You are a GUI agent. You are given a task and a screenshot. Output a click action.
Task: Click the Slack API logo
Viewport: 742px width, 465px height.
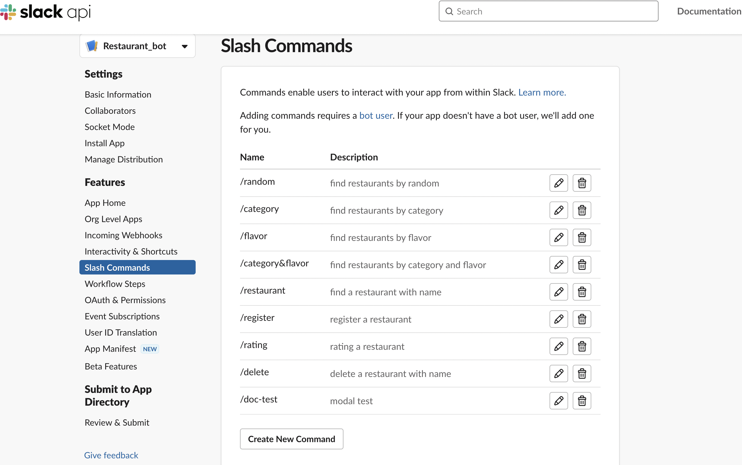click(46, 12)
